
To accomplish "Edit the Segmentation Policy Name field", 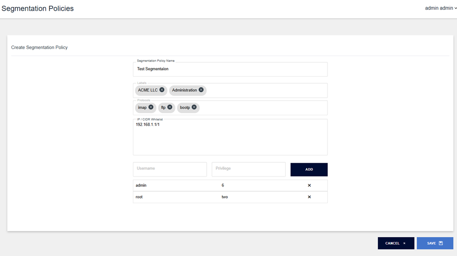I will pyautogui.click(x=230, y=69).
